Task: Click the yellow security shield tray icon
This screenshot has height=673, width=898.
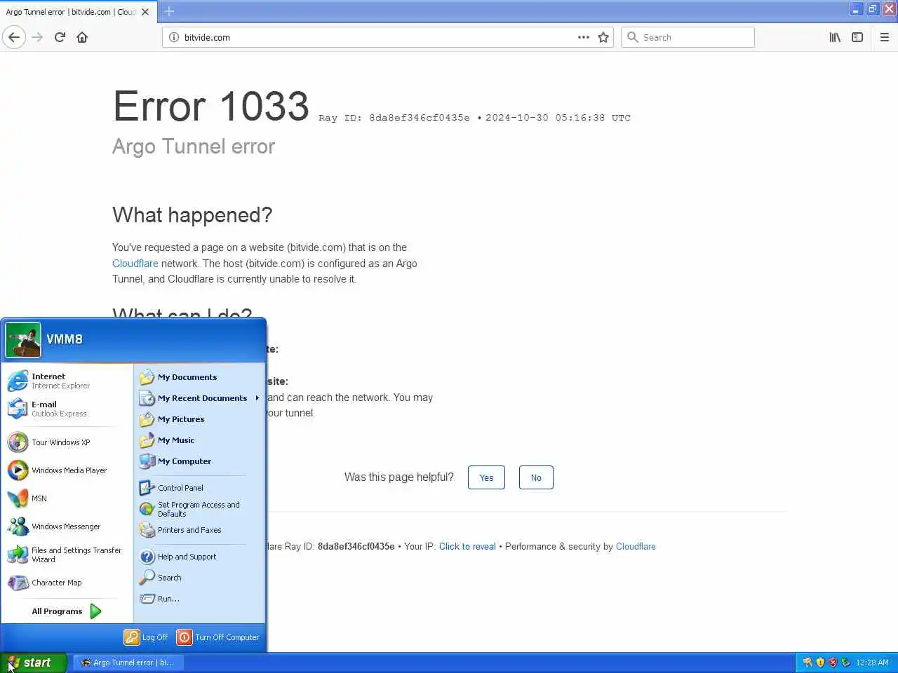Action: click(820, 662)
